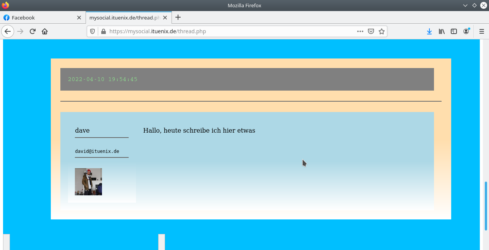Switch to the Facebook tab

[x=38, y=18]
